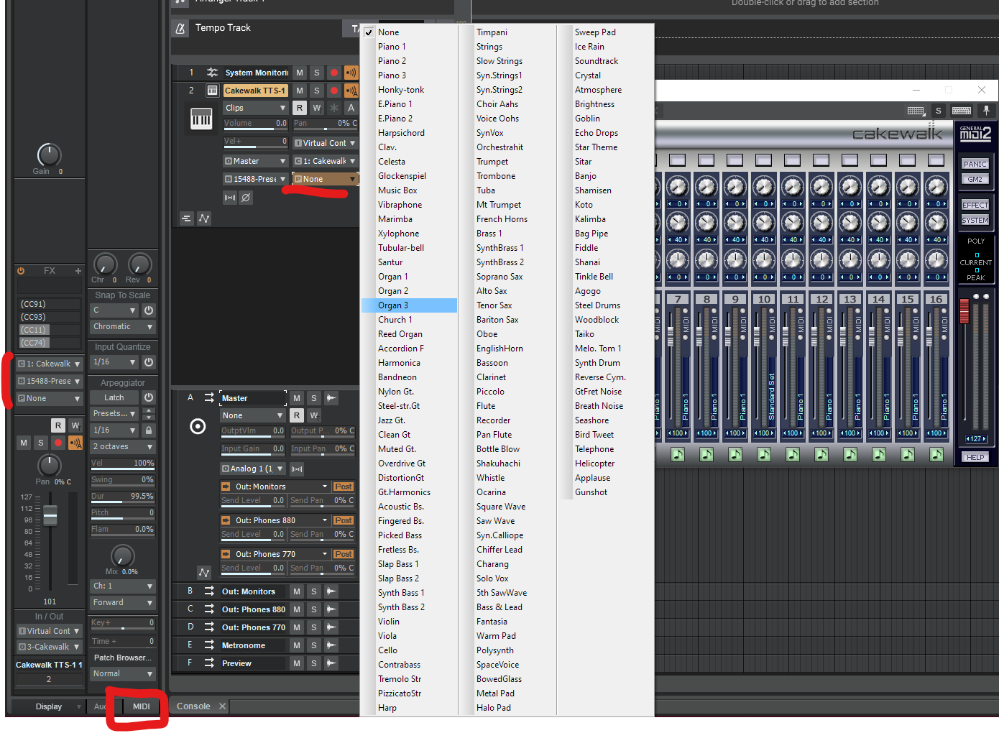Toggle Input Quantize power button
The image size is (999, 733).
(x=149, y=362)
